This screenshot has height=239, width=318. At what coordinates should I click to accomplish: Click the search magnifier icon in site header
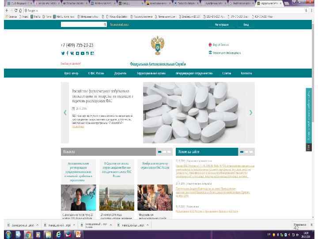(x=105, y=24)
